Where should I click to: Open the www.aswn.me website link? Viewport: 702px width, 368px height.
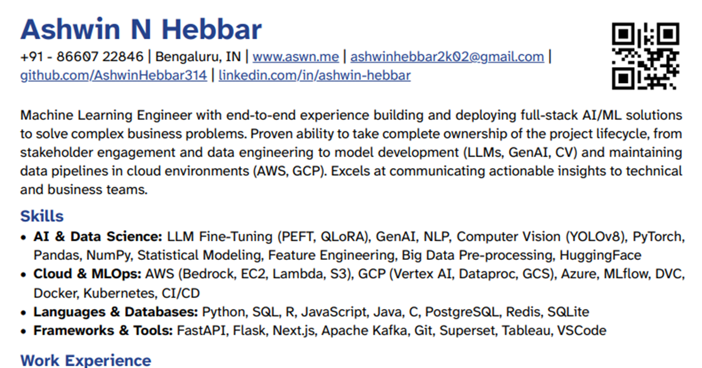click(295, 57)
